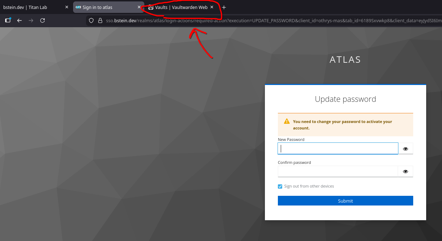Viewport: 442px width, 241px height.
Task: Close the bstein.dev Titan Lab tab
Action: [x=67, y=7]
